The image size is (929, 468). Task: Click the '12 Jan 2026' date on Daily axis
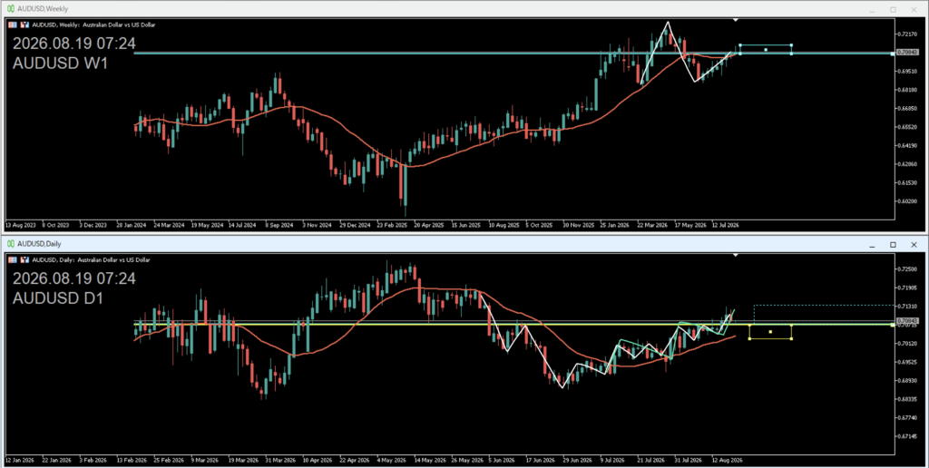(22, 460)
